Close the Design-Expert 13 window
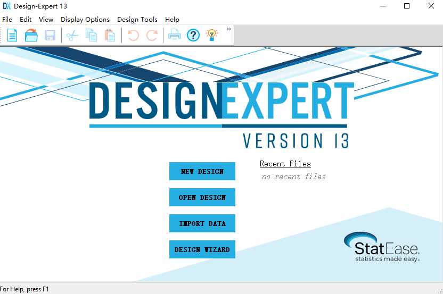The height and width of the screenshot is (294, 443). point(431,6)
